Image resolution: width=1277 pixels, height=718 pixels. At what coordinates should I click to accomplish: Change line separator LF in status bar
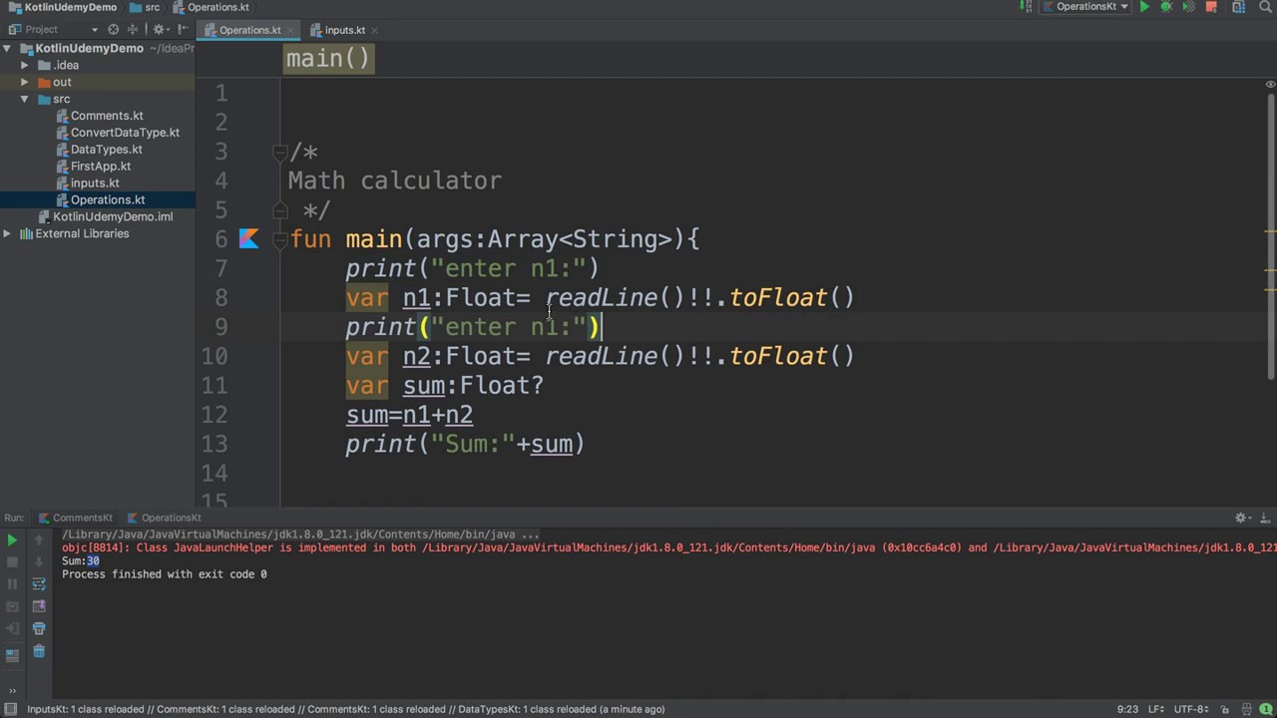pos(1156,709)
